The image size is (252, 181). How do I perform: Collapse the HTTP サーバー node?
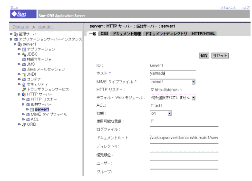click(x=19, y=94)
